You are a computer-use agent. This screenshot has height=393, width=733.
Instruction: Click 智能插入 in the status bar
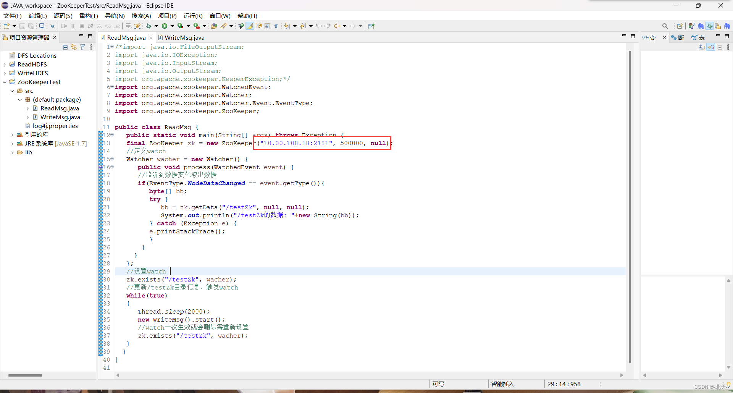click(502, 384)
